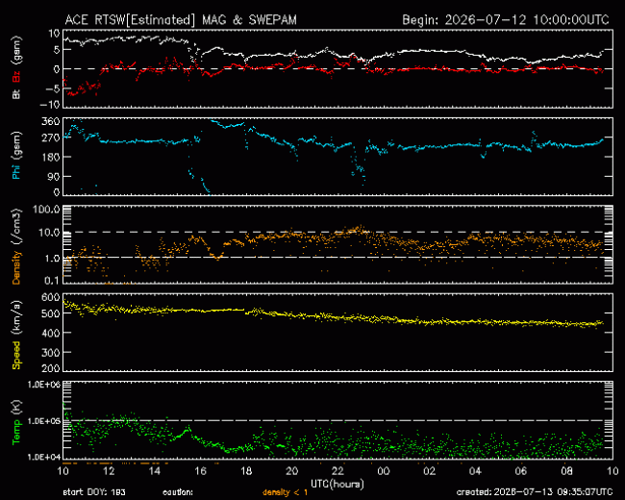Click the 'created: 2026-07-13 09:35:07UTC' text
The image size is (625, 500).
coord(535,492)
